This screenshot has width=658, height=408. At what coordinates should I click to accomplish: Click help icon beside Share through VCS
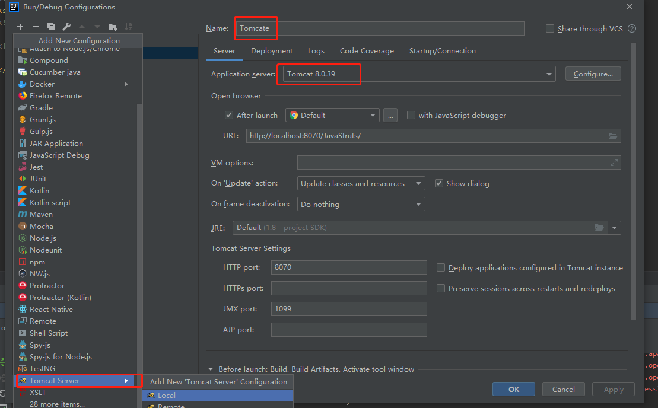click(631, 28)
